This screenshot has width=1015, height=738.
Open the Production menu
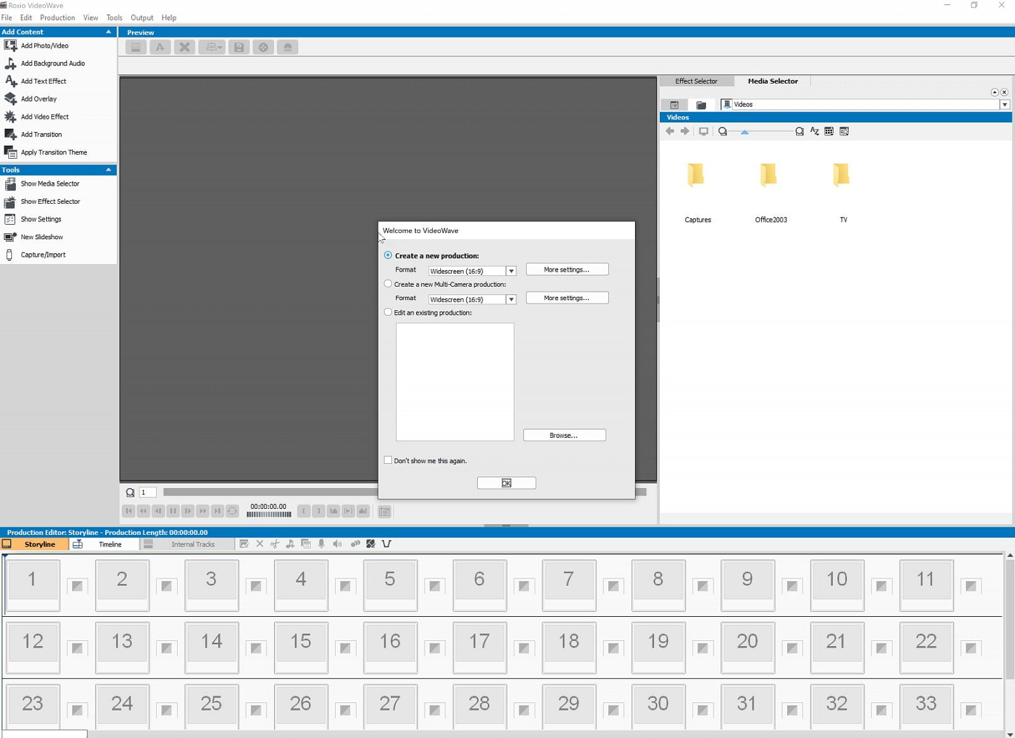tap(57, 18)
